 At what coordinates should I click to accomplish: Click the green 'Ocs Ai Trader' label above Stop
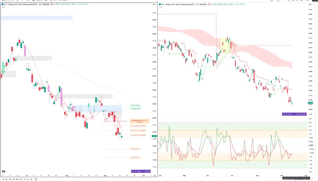[x=135, y=105]
